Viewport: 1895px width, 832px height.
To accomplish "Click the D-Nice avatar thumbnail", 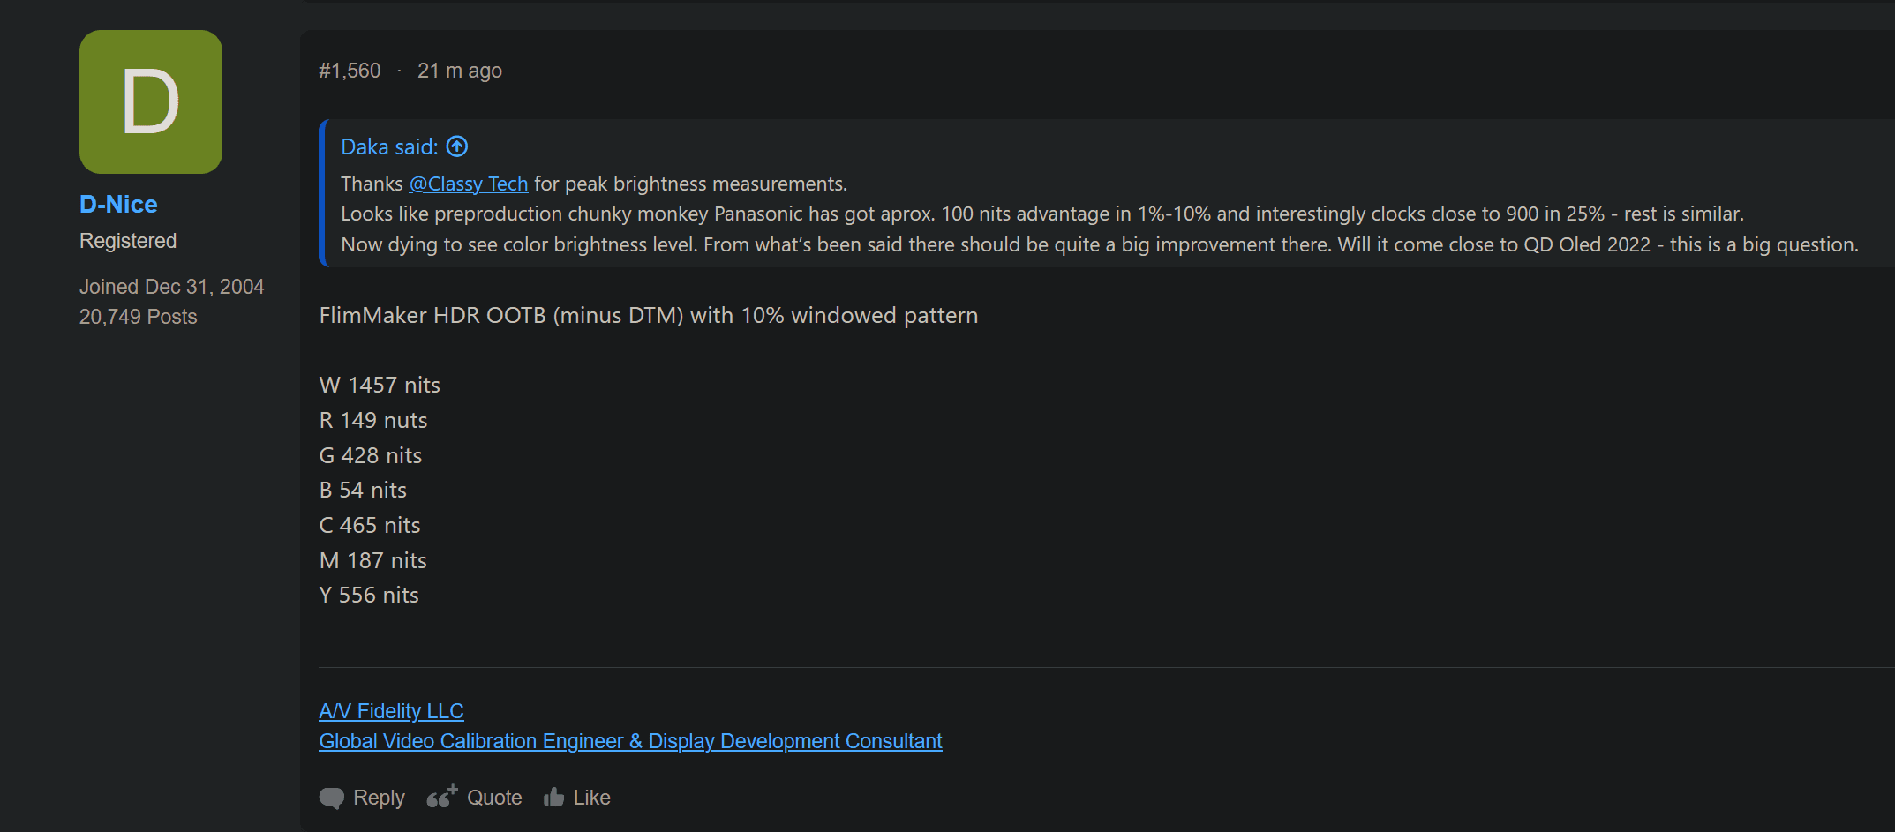I will [151, 101].
